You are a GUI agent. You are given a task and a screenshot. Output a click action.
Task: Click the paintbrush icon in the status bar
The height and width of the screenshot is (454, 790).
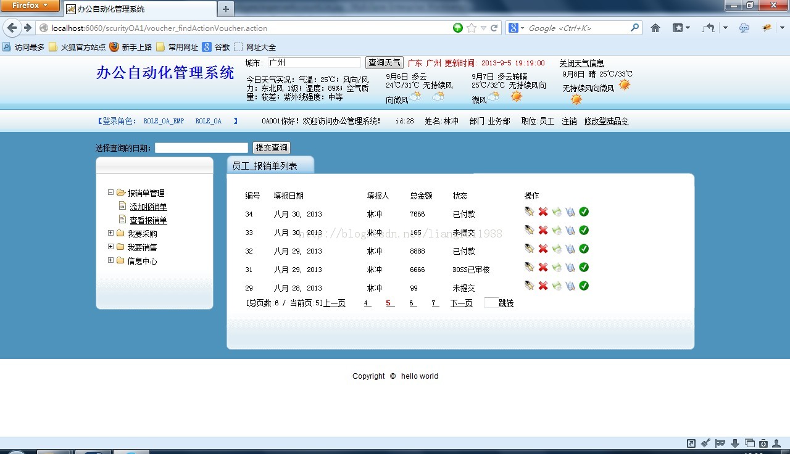pos(704,443)
